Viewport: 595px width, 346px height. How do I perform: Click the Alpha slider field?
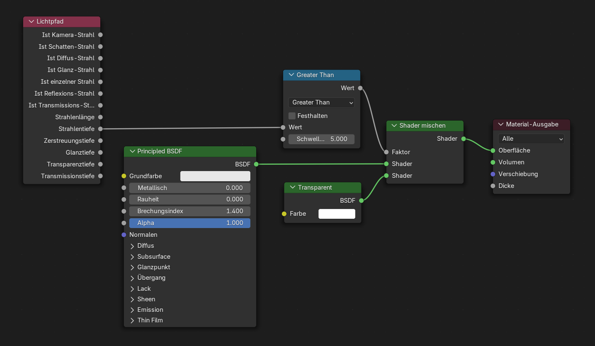(x=190, y=223)
